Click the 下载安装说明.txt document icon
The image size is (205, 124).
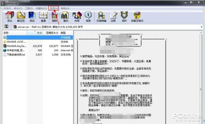(5, 55)
